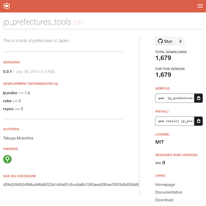The height and width of the screenshot is (206, 206).
Task: Click author name Takuya Mukohira
Action: coord(18,138)
